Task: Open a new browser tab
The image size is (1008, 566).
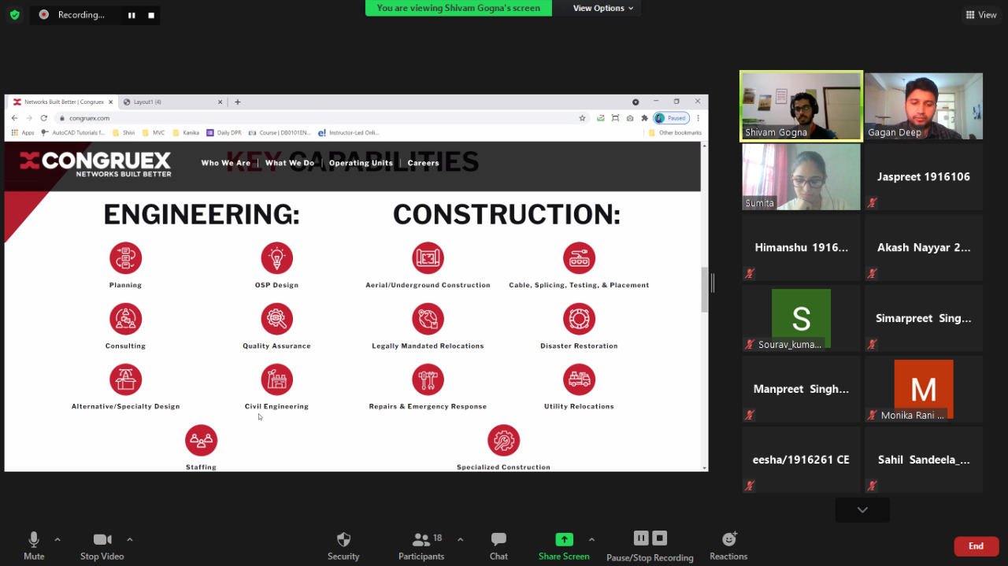Action: 238,102
